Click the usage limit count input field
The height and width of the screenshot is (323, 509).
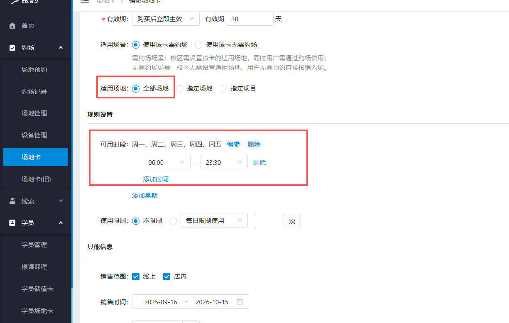coord(269,221)
